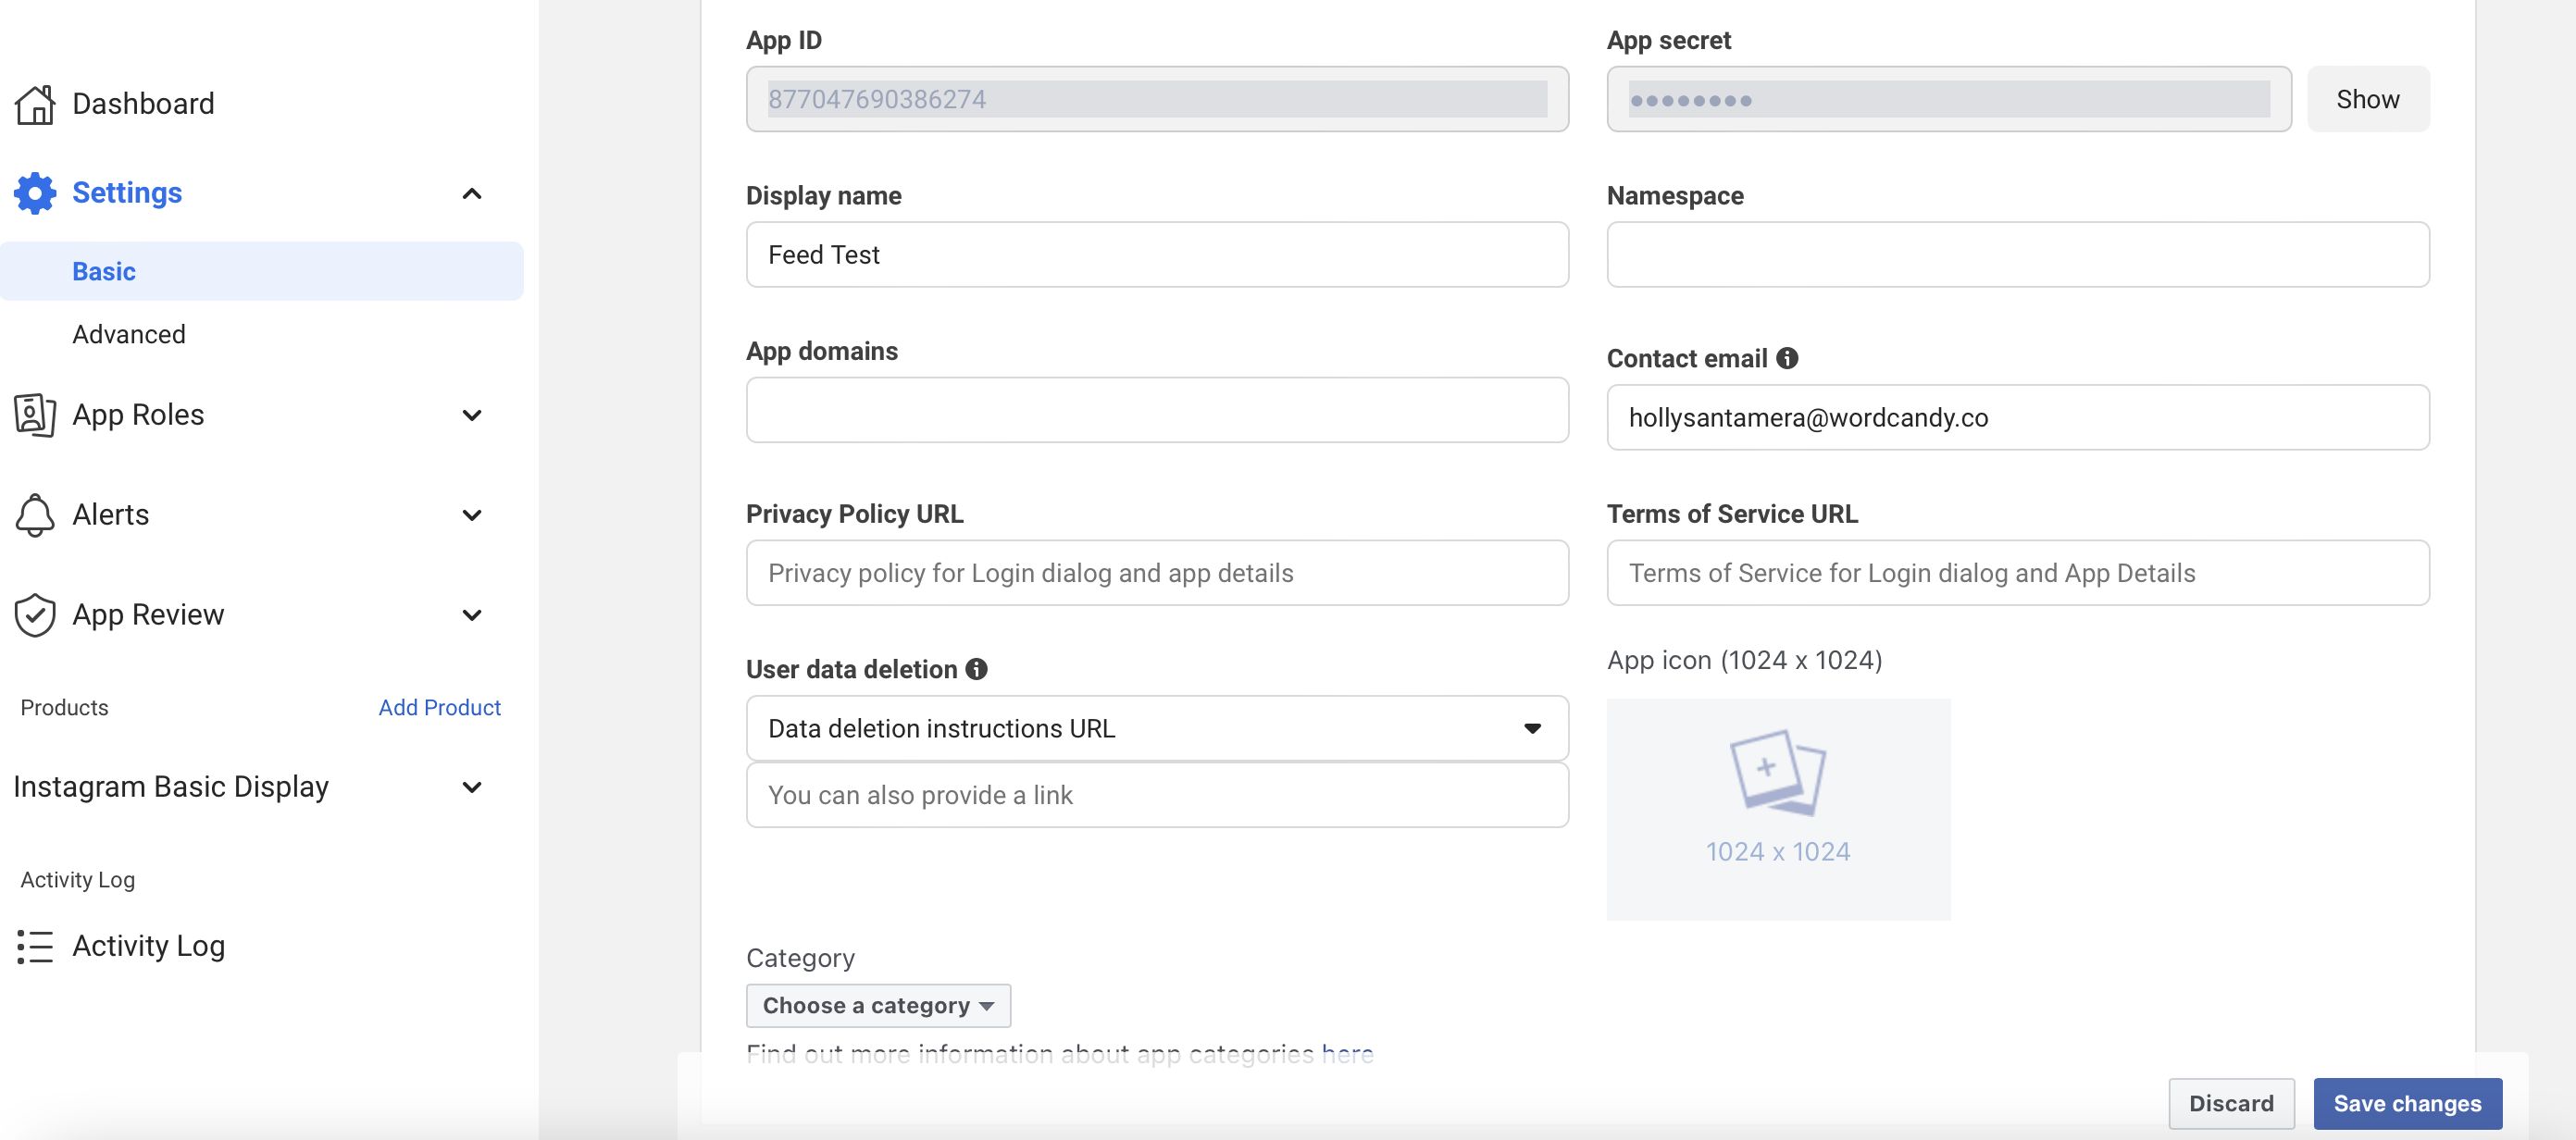Select the Basic settings item
The image size is (2576, 1140).
coord(104,271)
